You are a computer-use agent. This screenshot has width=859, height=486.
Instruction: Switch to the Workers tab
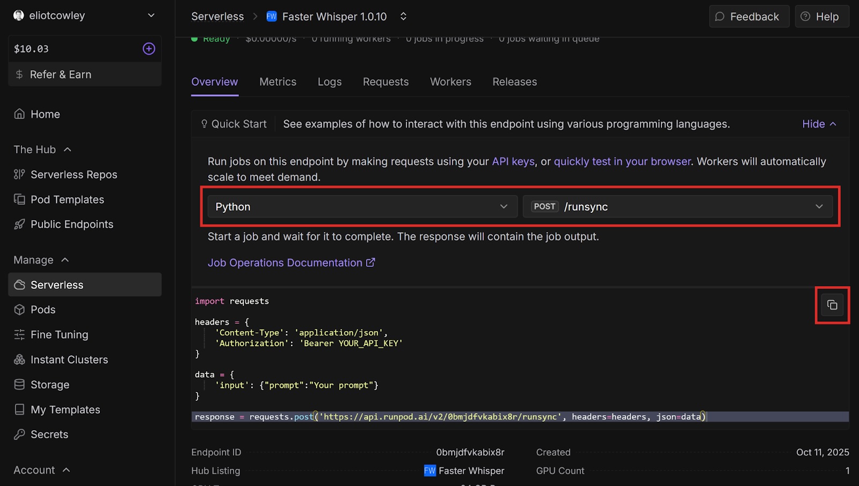(450, 82)
